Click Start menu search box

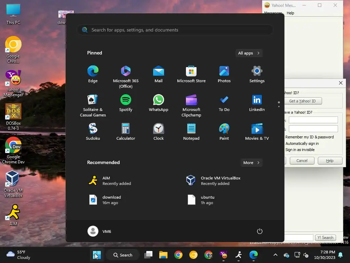click(175, 30)
